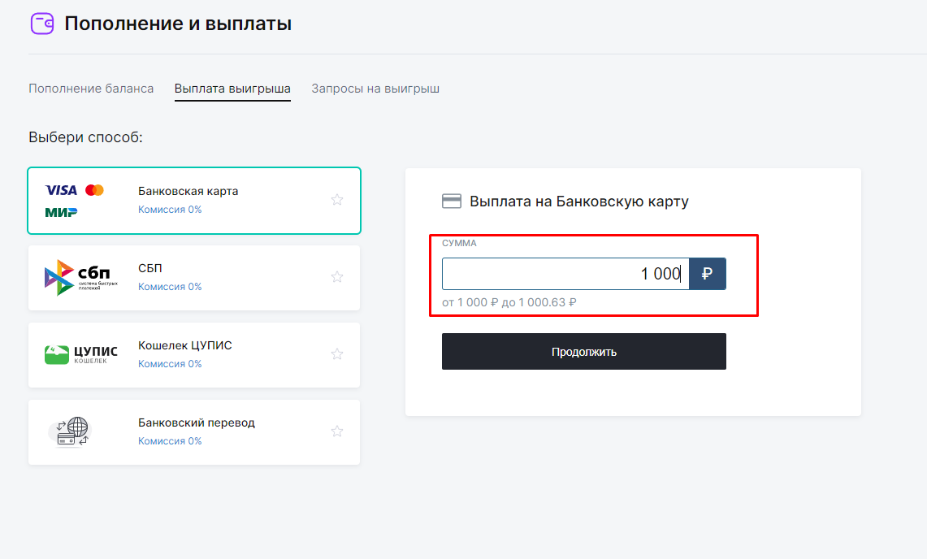Favorite the Банковская карта method via its star
This screenshot has width=927, height=559.
(336, 199)
